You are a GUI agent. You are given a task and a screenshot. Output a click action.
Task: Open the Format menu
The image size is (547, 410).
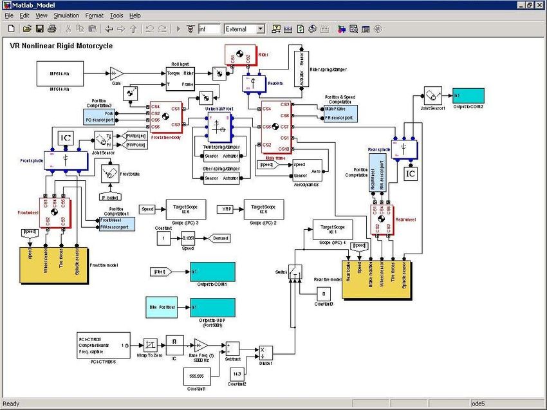coord(94,15)
